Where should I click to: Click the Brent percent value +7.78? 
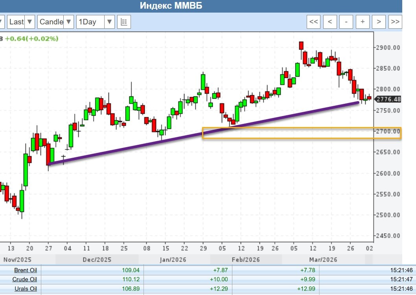coord(308,270)
